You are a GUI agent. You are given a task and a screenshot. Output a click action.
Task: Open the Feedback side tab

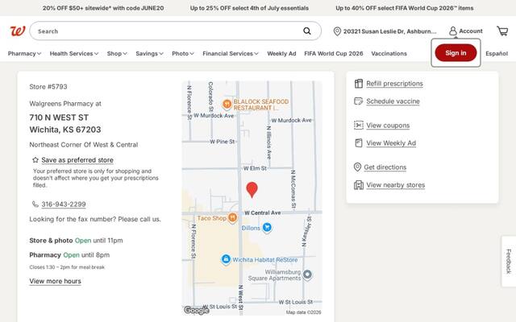pos(509,261)
